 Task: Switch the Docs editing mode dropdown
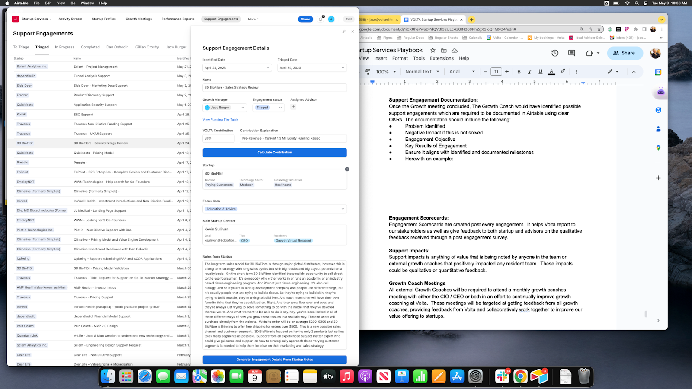pos(613,72)
